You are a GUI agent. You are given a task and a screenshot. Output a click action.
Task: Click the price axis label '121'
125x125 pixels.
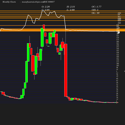(x=117, y=58)
